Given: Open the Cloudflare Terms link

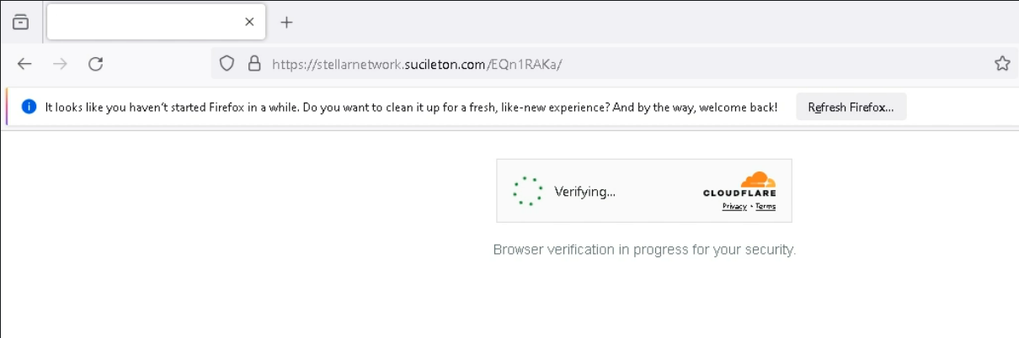Looking at the screenshot, I should (766, 207).
